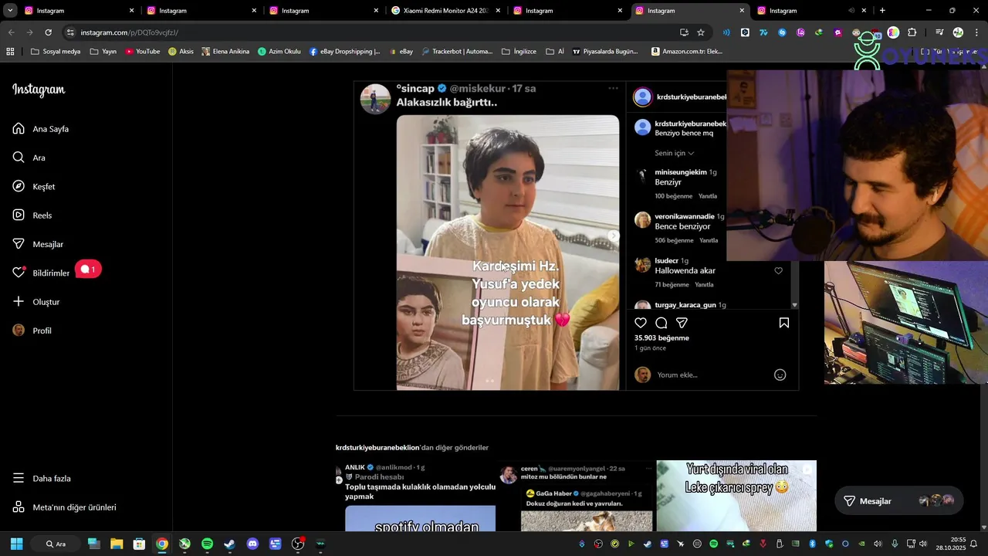988x556 pixels.
Task: Open the floating Mesajlar panel
Action: pos(898,501)
